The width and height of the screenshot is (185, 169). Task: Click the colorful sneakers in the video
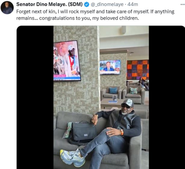pyautogui.click(x=72, y=157)
